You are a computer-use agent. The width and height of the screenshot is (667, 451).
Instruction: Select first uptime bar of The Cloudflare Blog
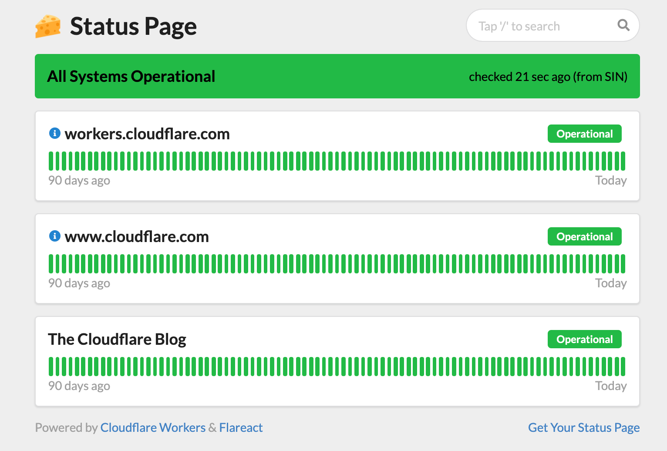pos(51,367)
